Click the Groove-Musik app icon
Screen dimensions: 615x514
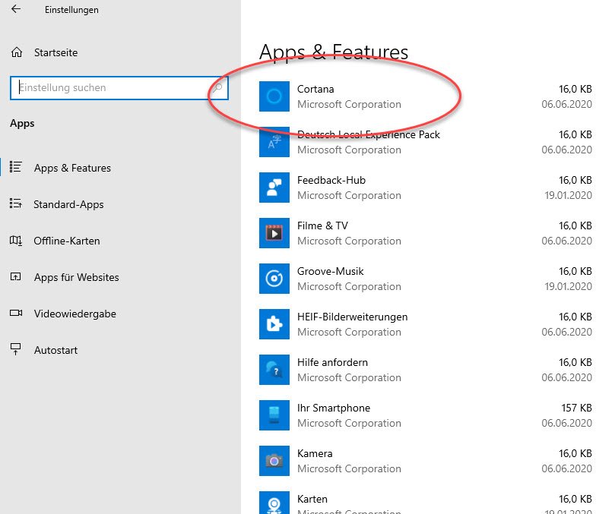coord(274,279)
